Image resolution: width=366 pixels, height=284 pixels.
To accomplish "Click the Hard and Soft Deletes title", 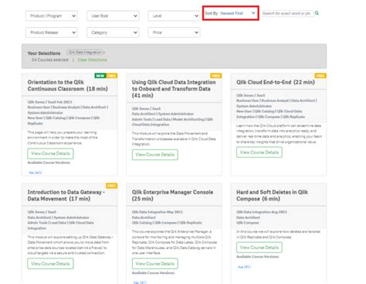I will 272,196.
